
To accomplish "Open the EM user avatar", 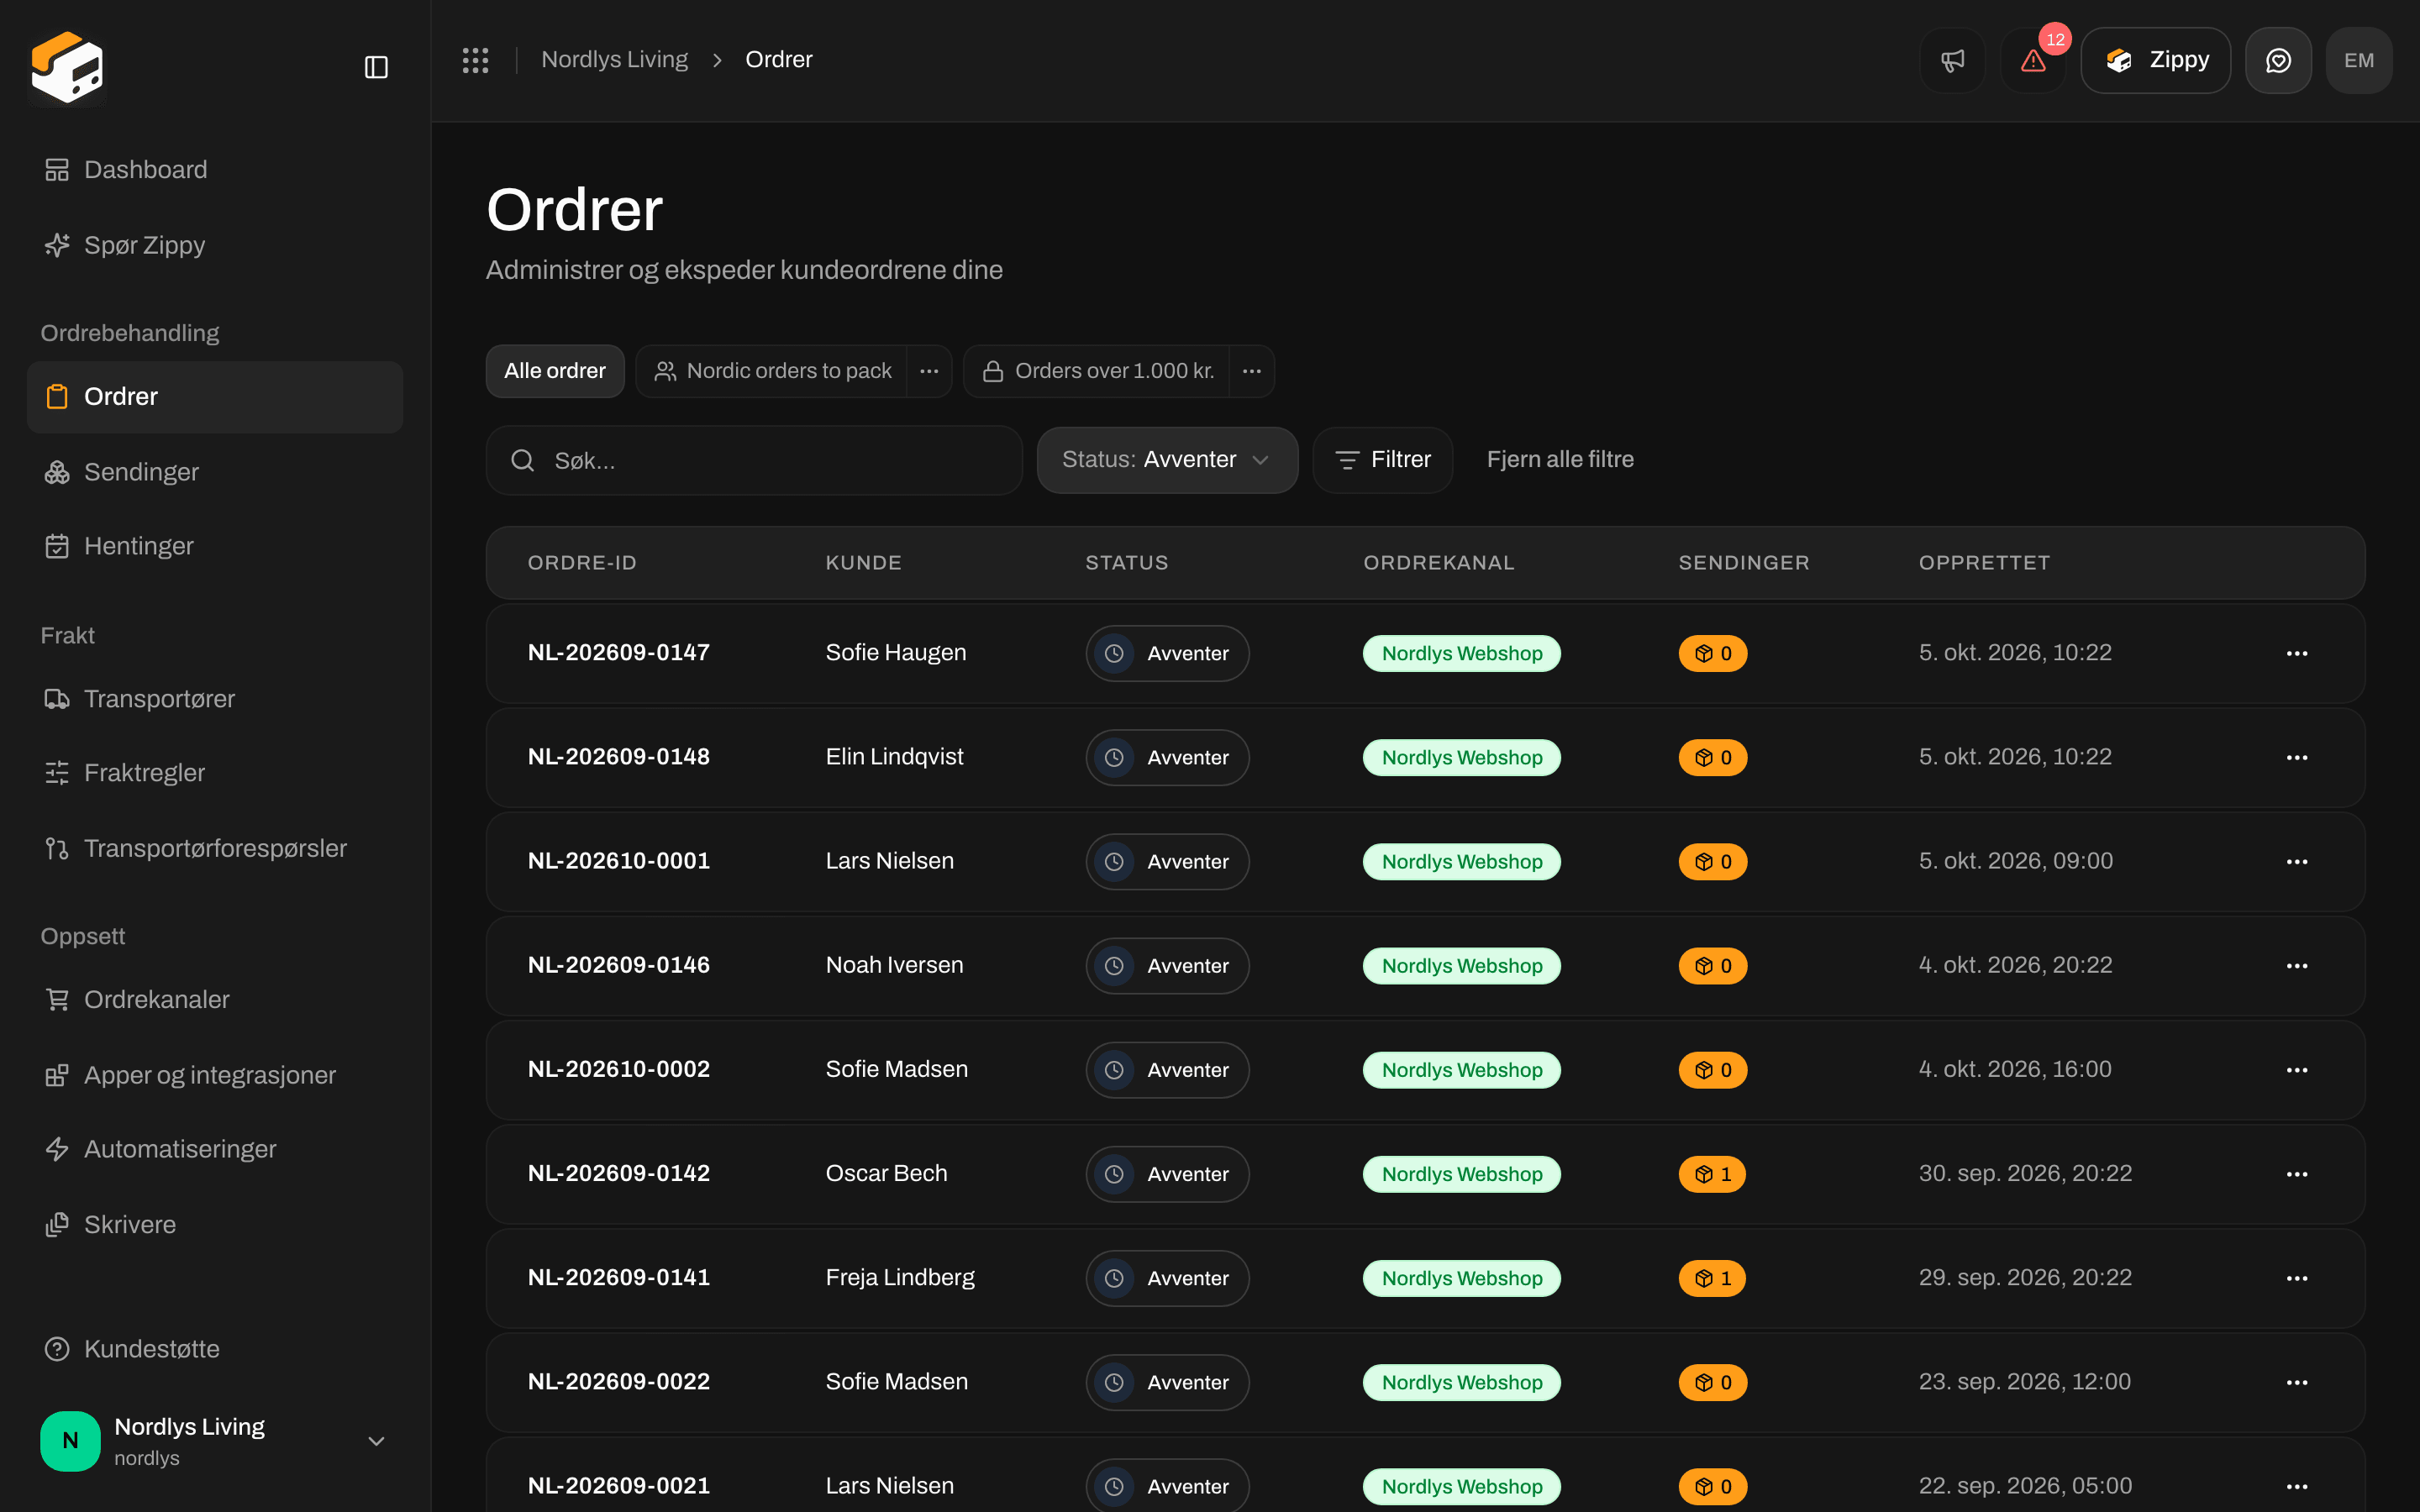I will click(x=2359, y=60).
